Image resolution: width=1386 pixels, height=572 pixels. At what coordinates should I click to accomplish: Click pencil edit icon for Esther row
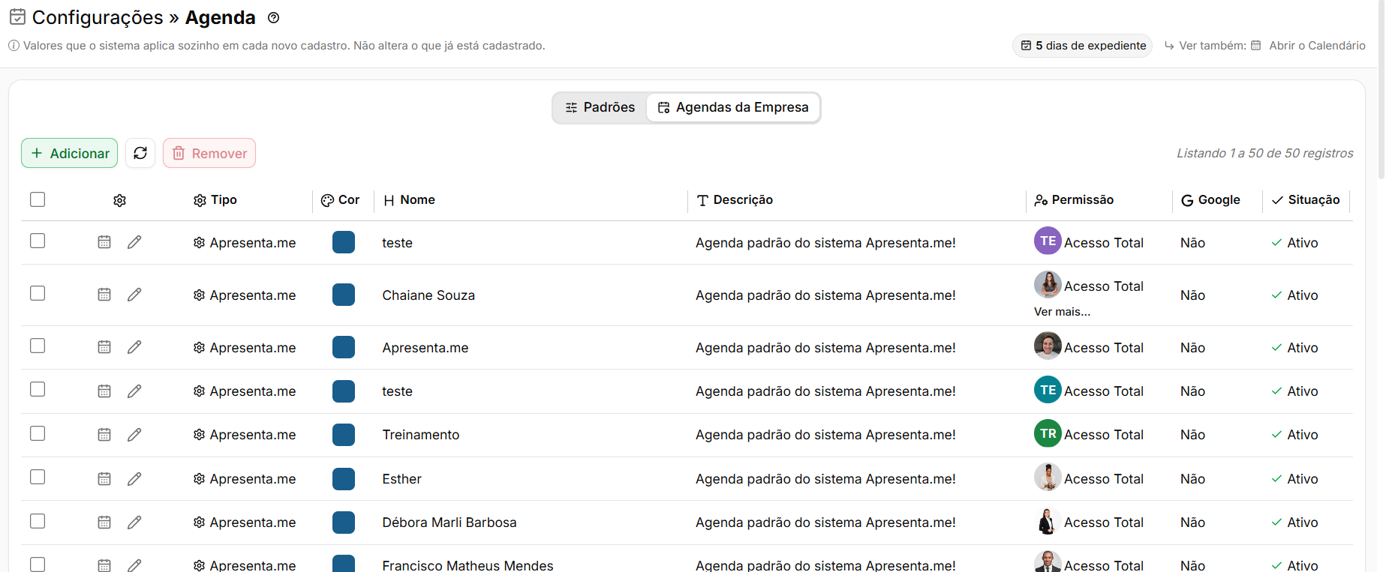(134, 478)
